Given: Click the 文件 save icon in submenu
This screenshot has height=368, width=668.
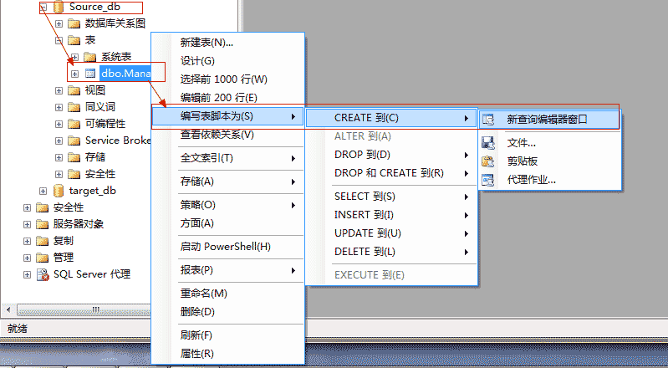Looking at the screenshot, I should pyautogui.click(x=488, y=143).
